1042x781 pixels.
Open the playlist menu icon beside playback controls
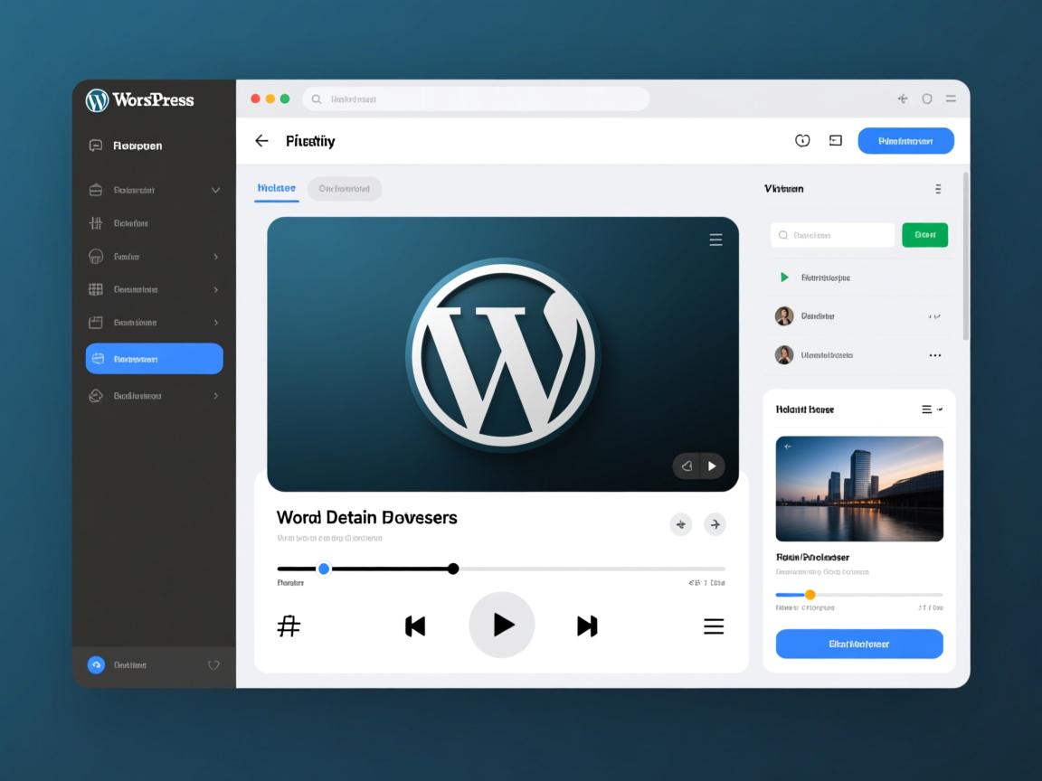tap(714, 626)
